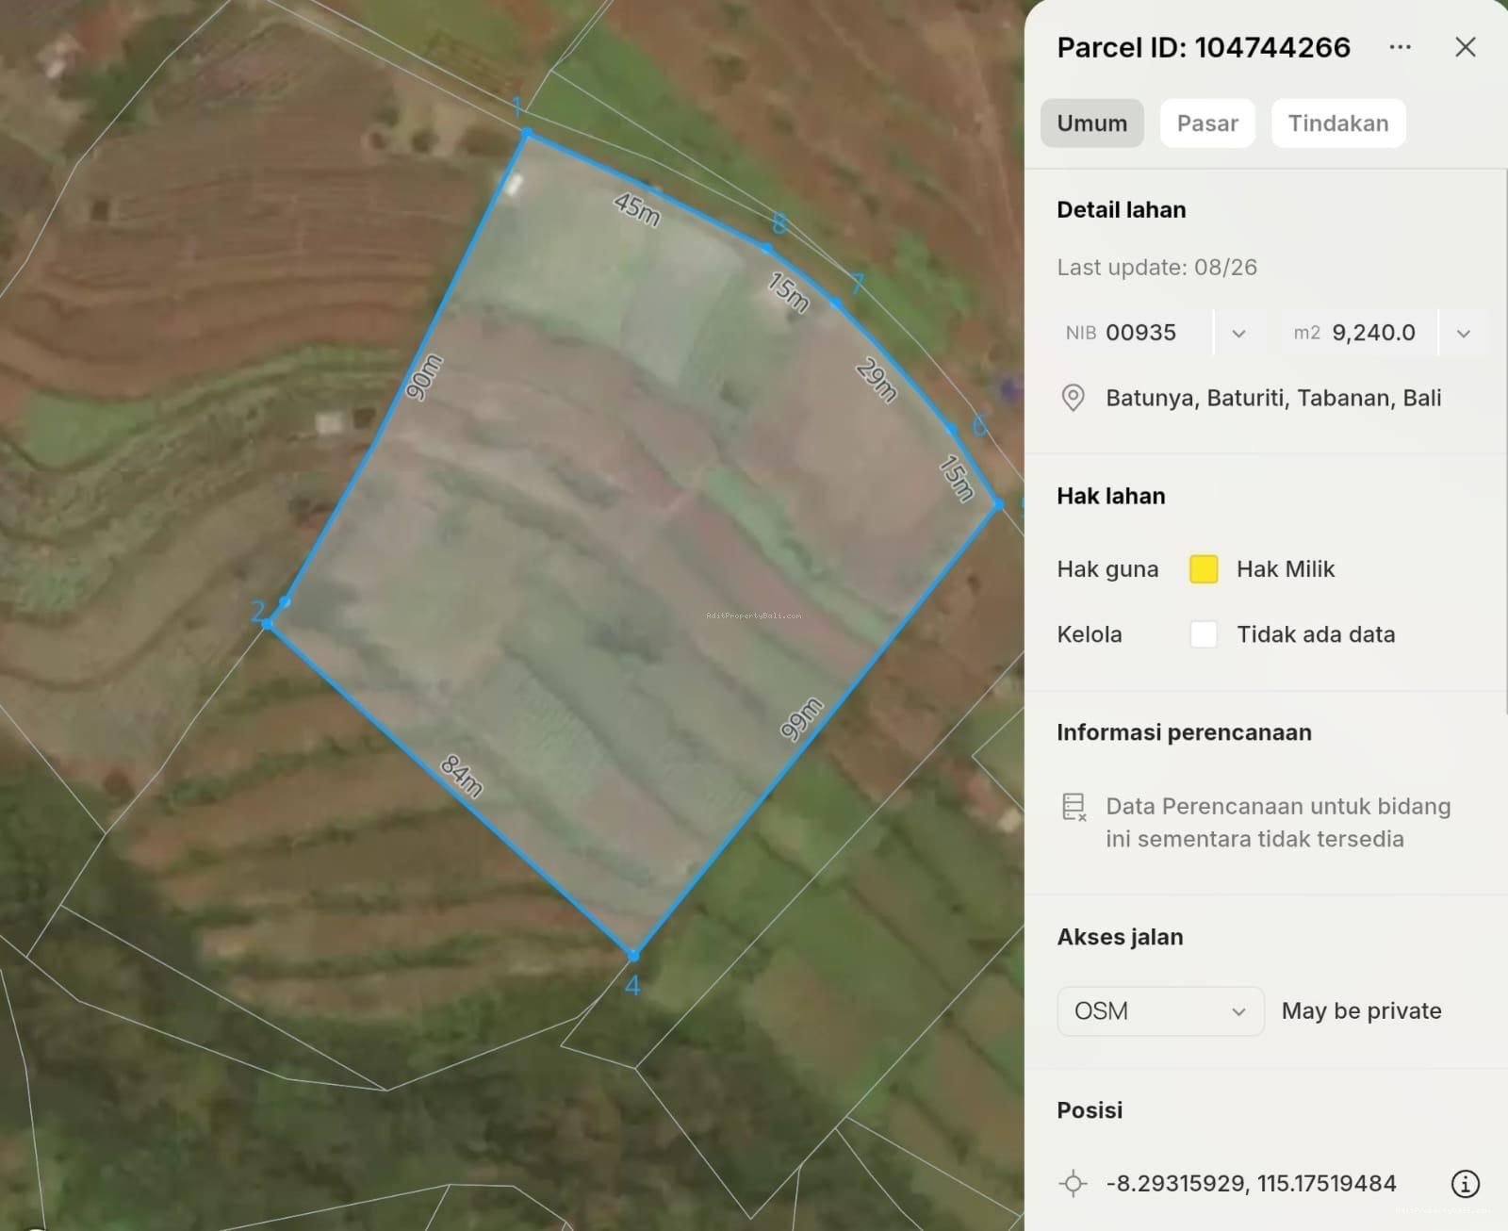Click parcel vertex point 2 on map
The height and width of the screenshot is (1231, 1508).
tap(269, 624)
